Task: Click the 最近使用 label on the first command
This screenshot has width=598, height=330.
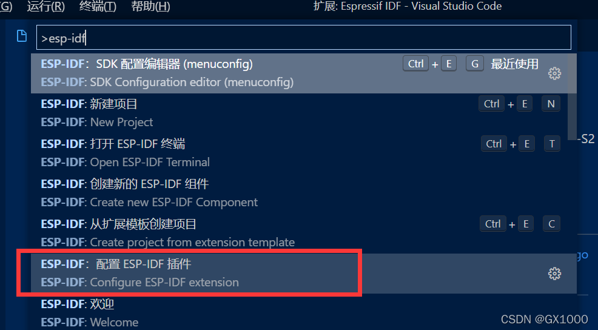Action: click(x=514, y=64)
